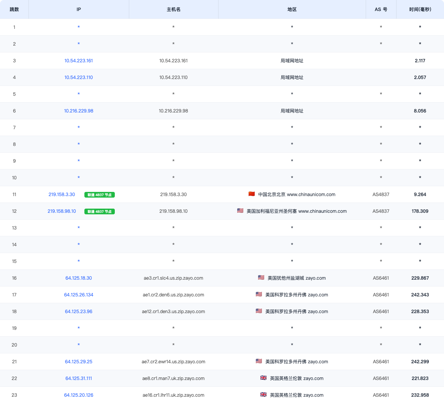The image size is (444, 399).
Task: Open IP link 10.54.223.161
Action: coord(78,60)
